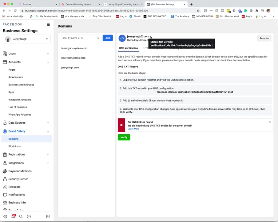The width and height of the screenshot is (278, 222).
Task: Click the collapse sidebar panel icon
Action: pyautogui.click(x=48, y=216)
